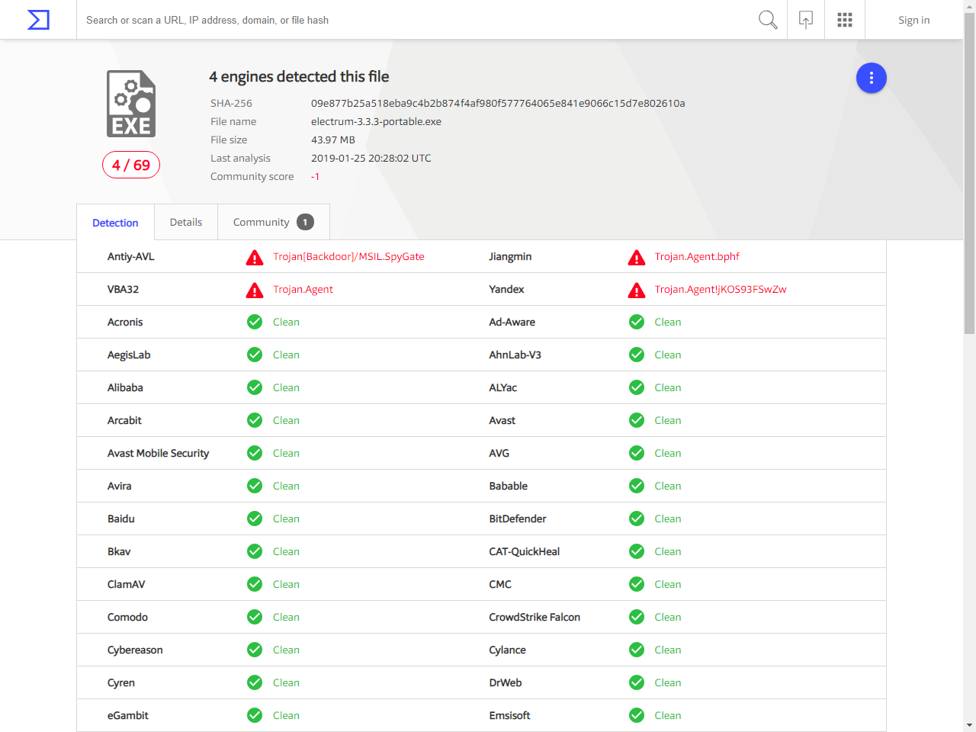Focus the URL, IP, domain search field
The width and height of the screenshot is (976, 732).
click(416, 20)
